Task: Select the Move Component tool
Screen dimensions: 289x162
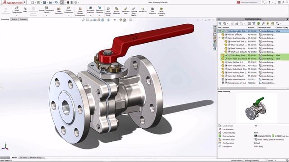Action: click(x=69, y=10)
